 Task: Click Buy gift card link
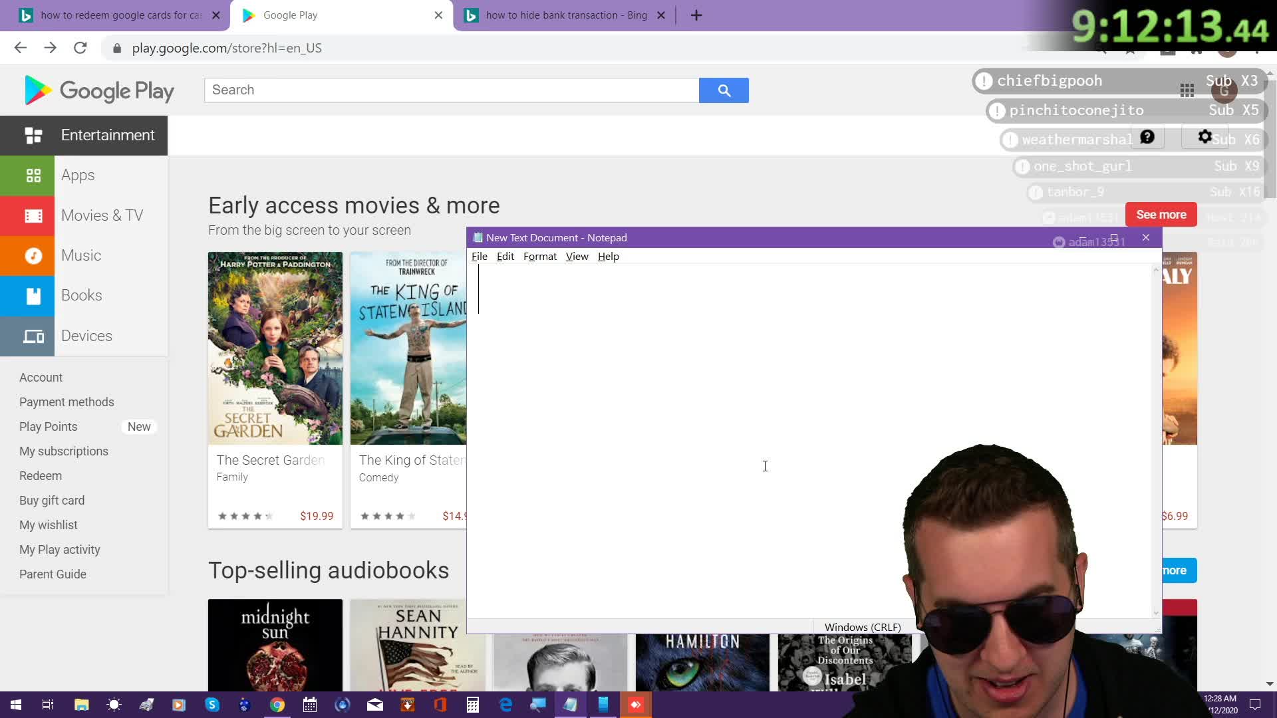tap(52, 501)
